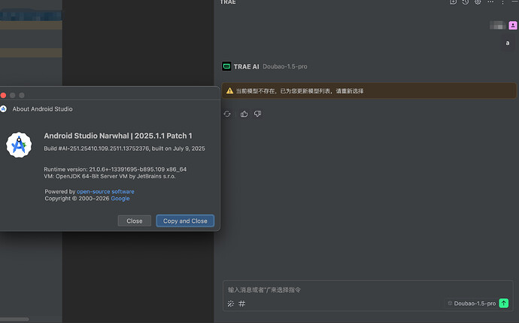
Task: Click the new chat icon in TRAE header
Action: (x=453, y=2)
